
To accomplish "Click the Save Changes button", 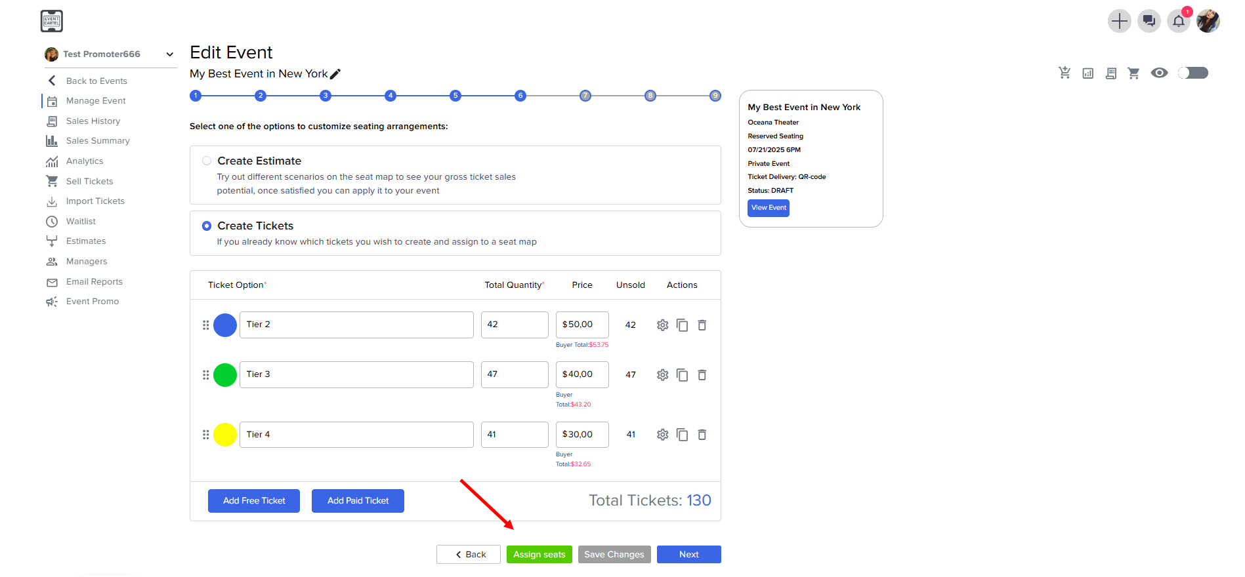I will coord(614,555).
